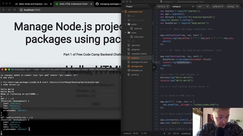Screen dimensions: 243x136
Task: Open the GitHub managing-packages browser tab
Action: click(x=109, y=4)
